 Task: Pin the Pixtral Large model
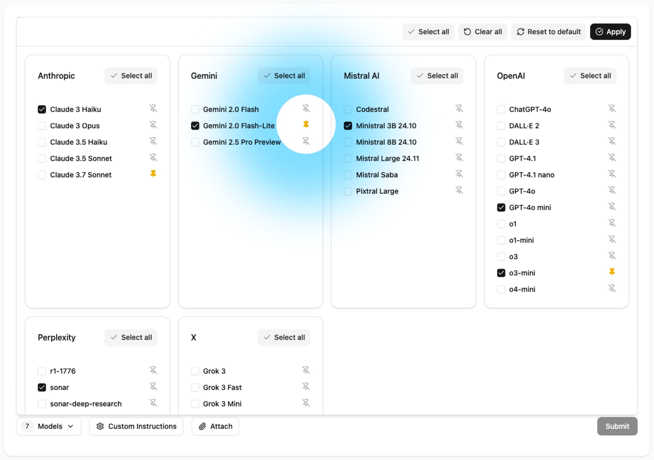pyautogui.click(x=459, y=190)
